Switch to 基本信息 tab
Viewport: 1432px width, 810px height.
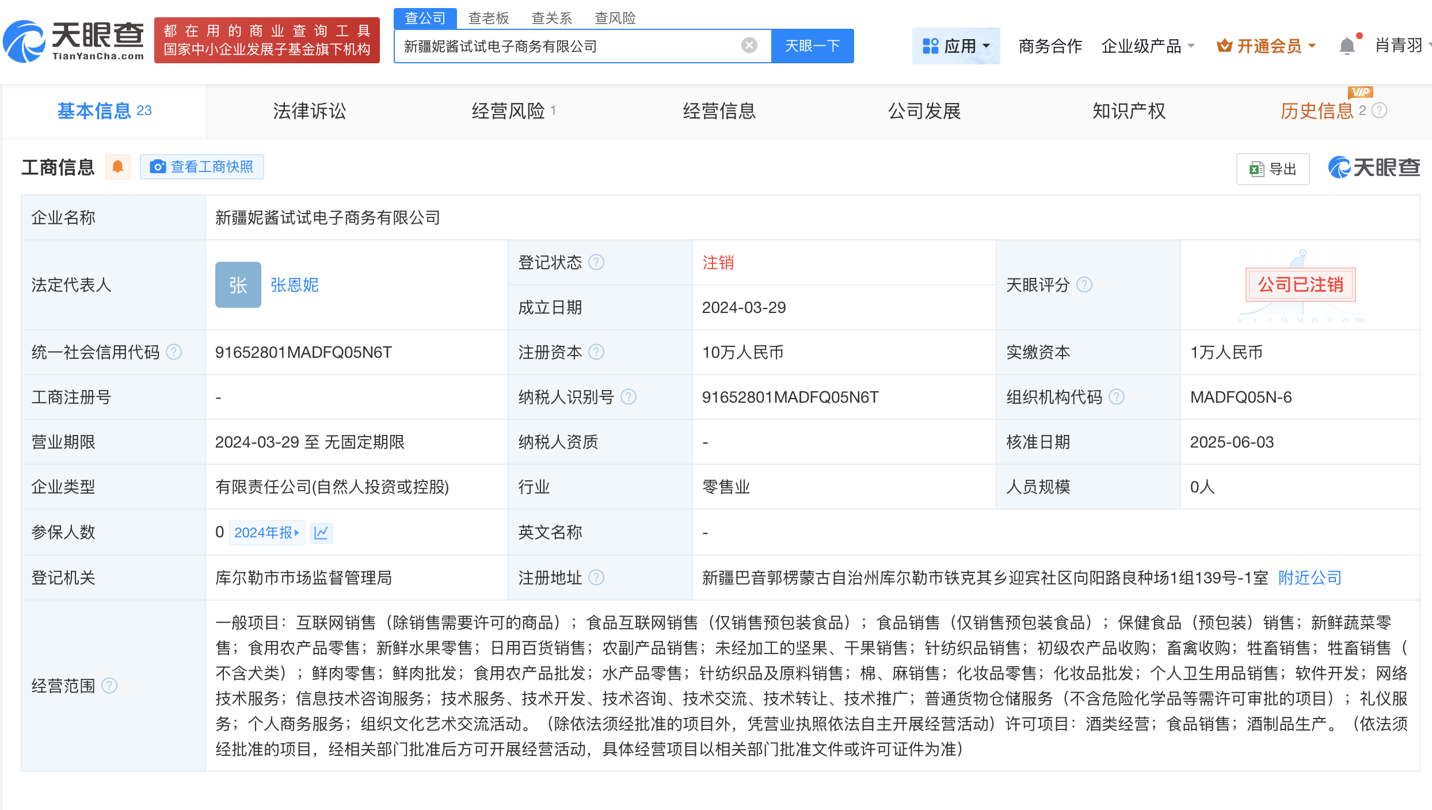(x=104, y=111)
